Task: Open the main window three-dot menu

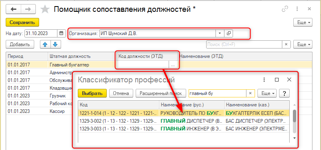Action: [297, 9]
